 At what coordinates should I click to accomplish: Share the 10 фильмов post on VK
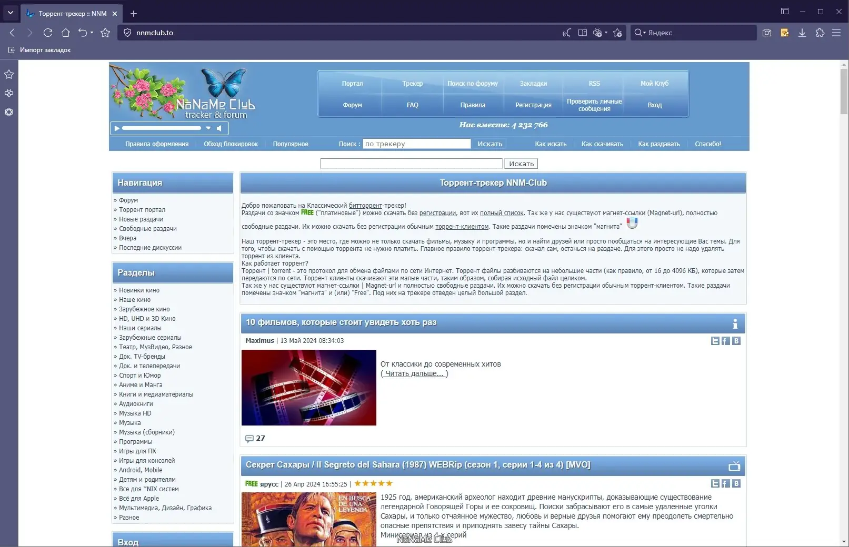[x=736, y=341]
